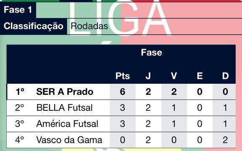Click the Pts column header
This screenshot has height=151, width=242.
(x=123, y=76)
